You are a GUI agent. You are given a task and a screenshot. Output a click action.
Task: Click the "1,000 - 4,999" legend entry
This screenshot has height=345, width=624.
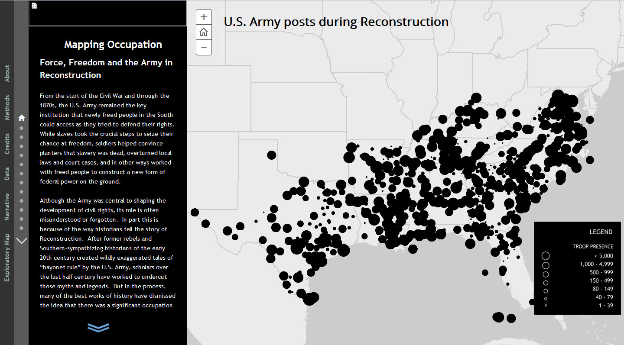coord(597,264)
